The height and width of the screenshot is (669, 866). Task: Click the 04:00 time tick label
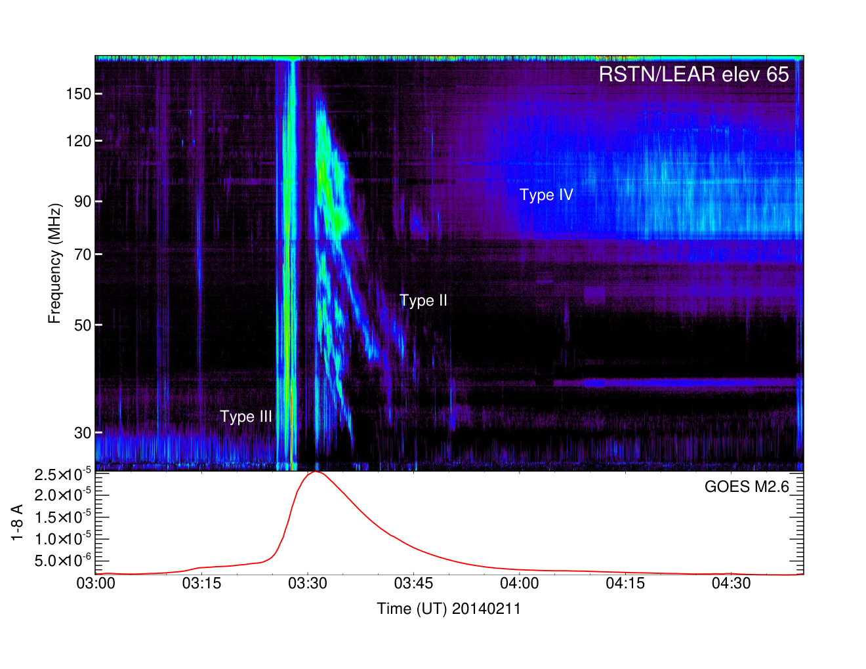pyautogui.click(x=520, y=583)
